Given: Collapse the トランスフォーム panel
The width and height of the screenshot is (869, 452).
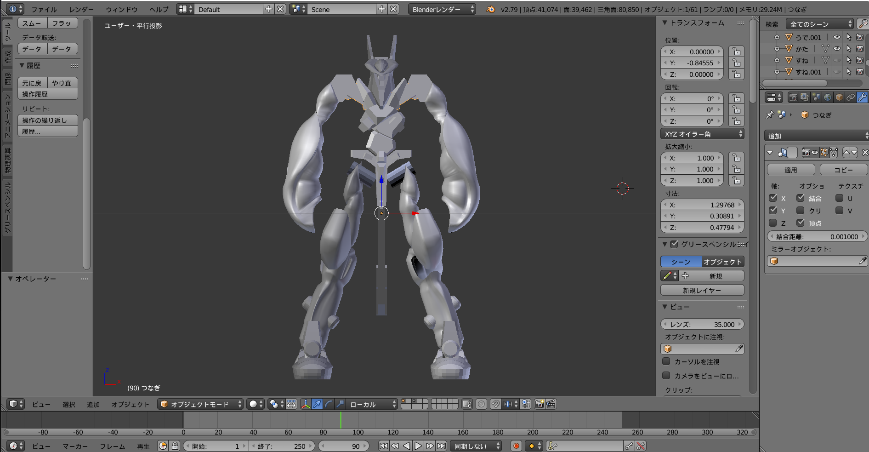Looking at the screenshot, I should [x=665, y=23].
